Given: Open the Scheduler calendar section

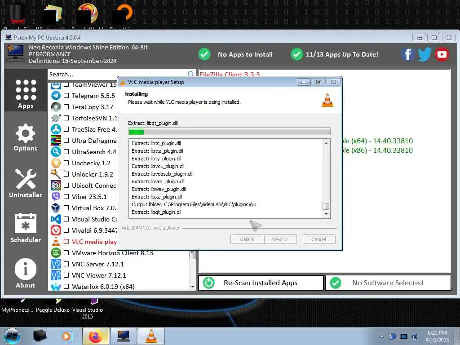Looking at the screenshot, I should click(x=26, y=228).
